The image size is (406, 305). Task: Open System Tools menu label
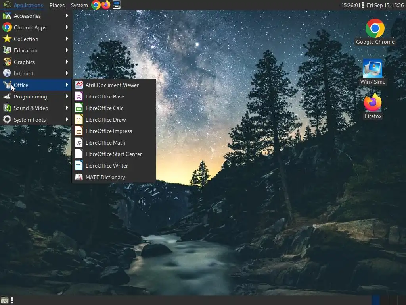(29, 120)
